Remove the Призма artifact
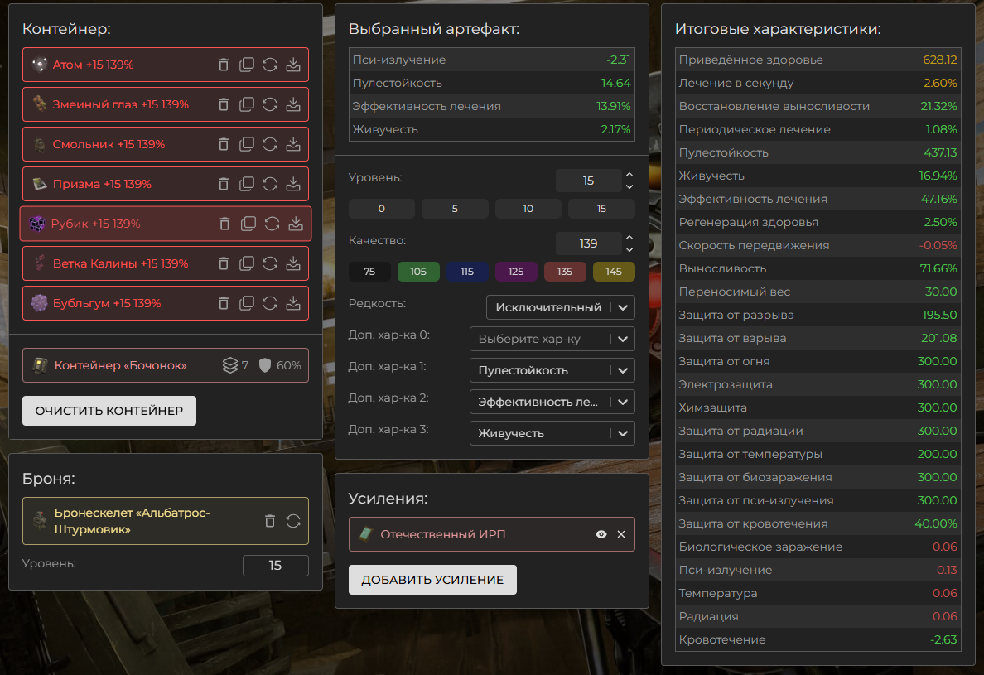Screen dimensions: 984x675 224,184
